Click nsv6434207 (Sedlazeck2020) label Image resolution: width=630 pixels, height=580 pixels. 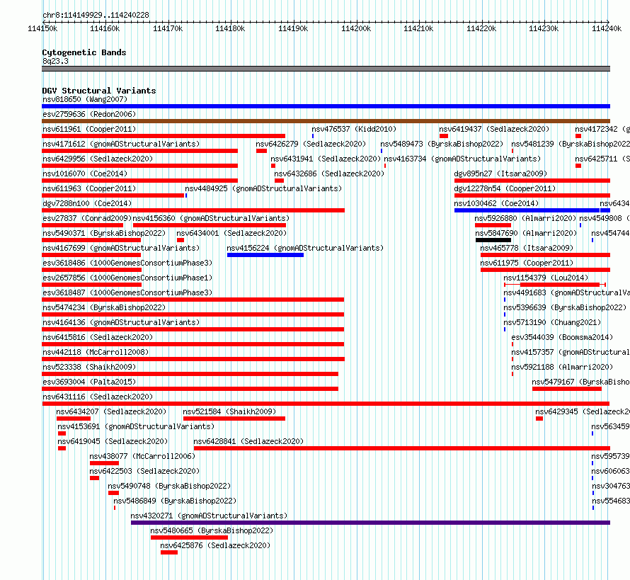tap(111, 411)
